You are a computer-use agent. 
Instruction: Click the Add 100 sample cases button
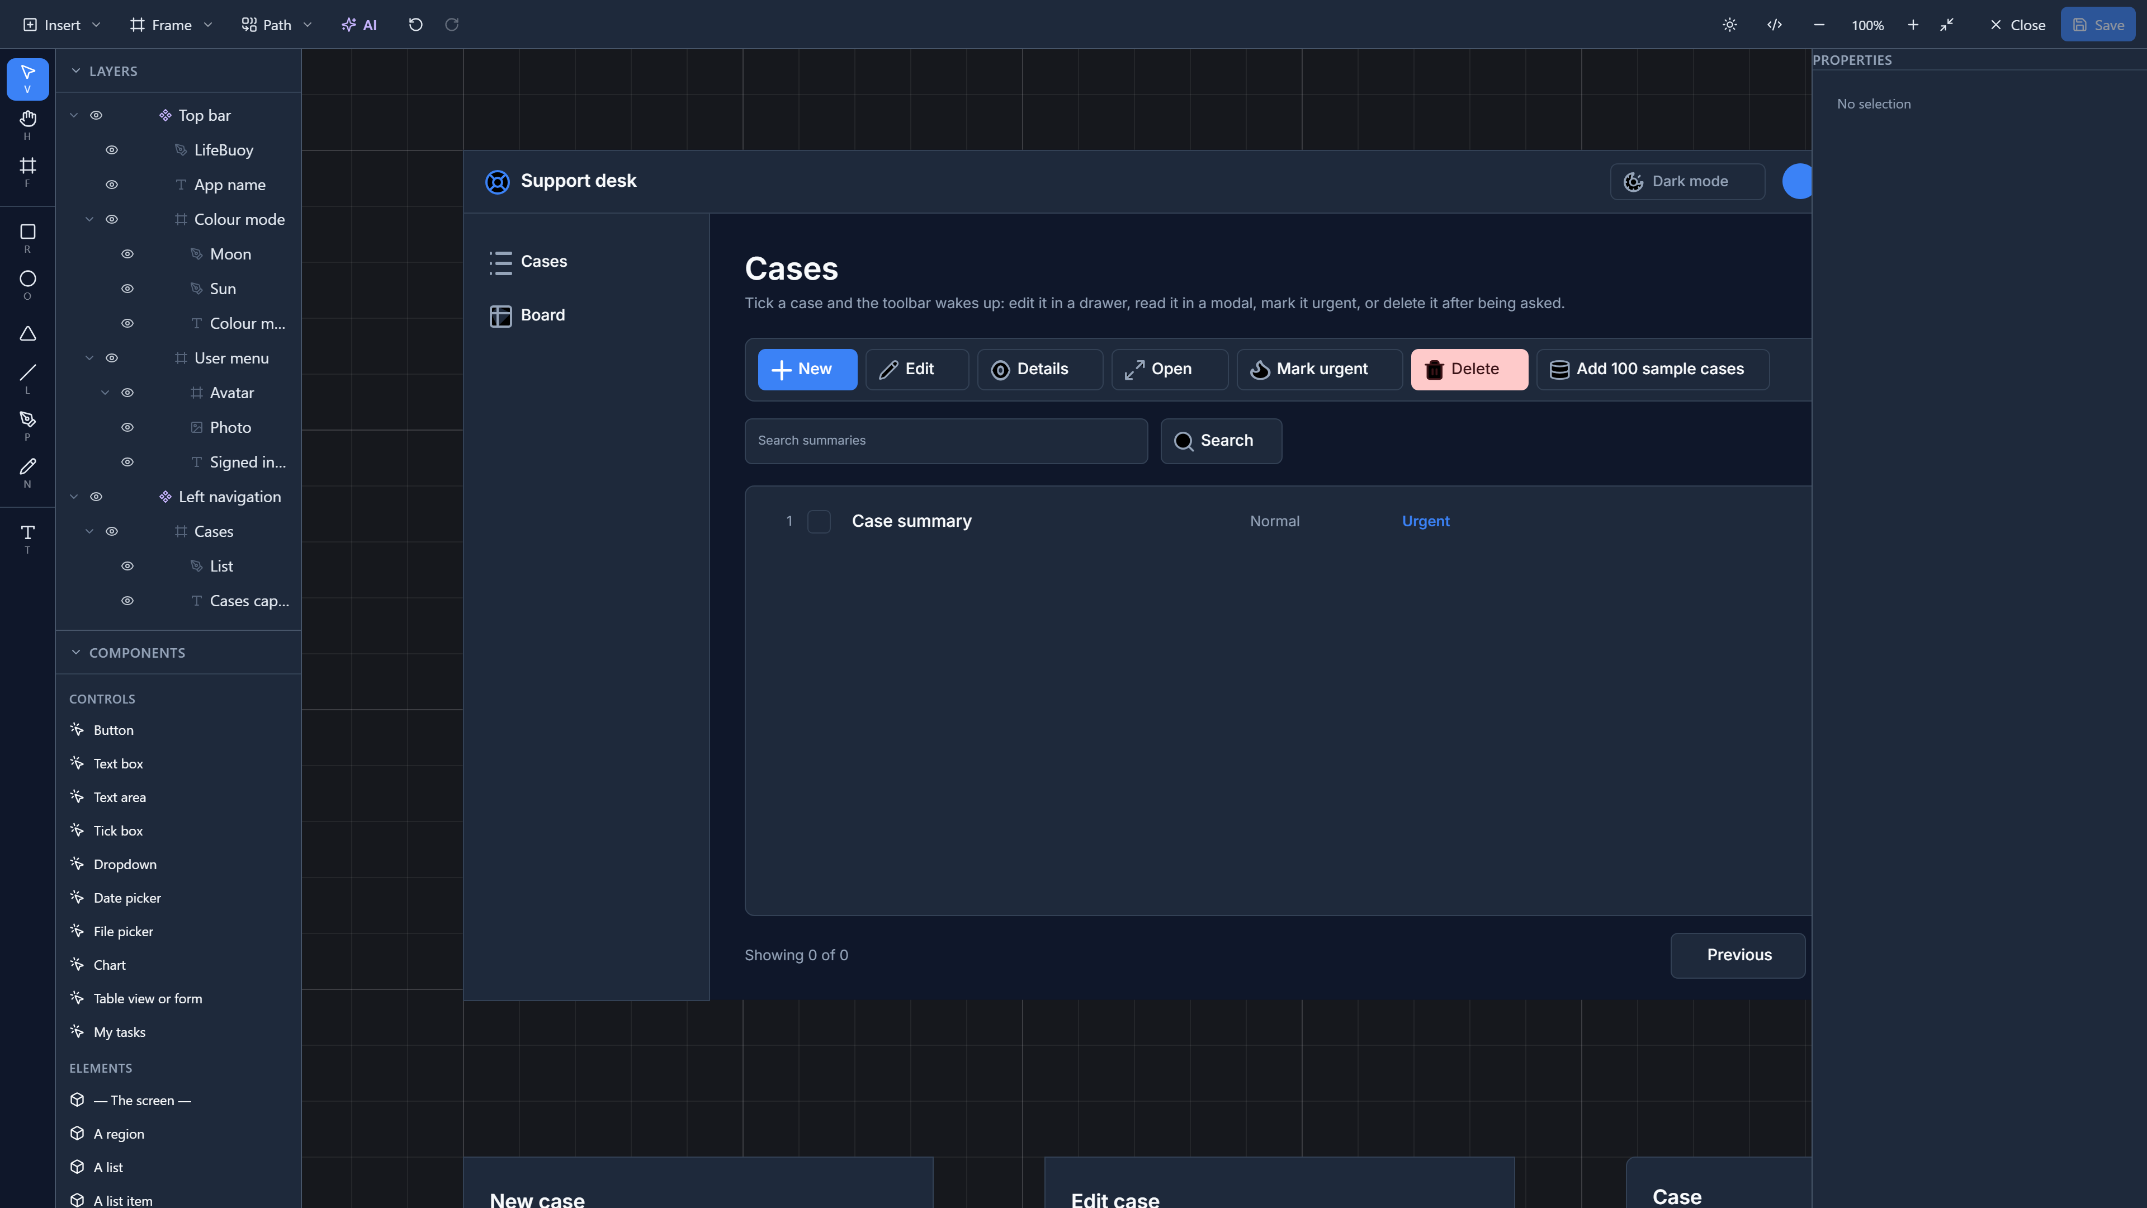[1652, 369]
